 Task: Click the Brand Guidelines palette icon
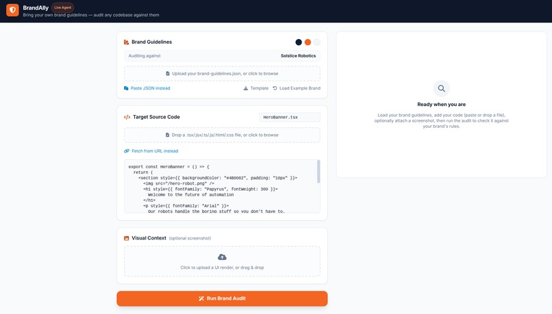(127, 42)
